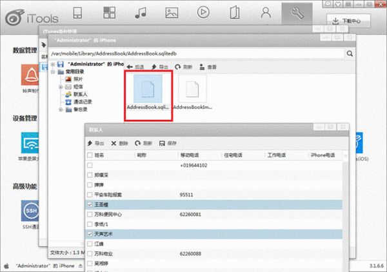This screenshot has width=387, height=272.
Task: Click 查看 view in iPhone file toolbar
Action: tap(208, 67)
